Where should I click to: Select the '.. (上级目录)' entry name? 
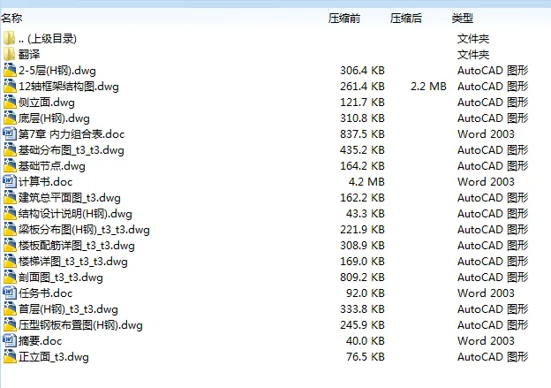point(48,38)
